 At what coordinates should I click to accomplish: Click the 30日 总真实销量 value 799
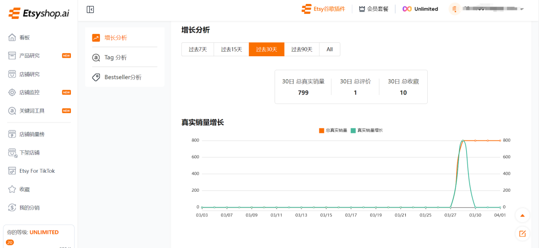point(303,93)
